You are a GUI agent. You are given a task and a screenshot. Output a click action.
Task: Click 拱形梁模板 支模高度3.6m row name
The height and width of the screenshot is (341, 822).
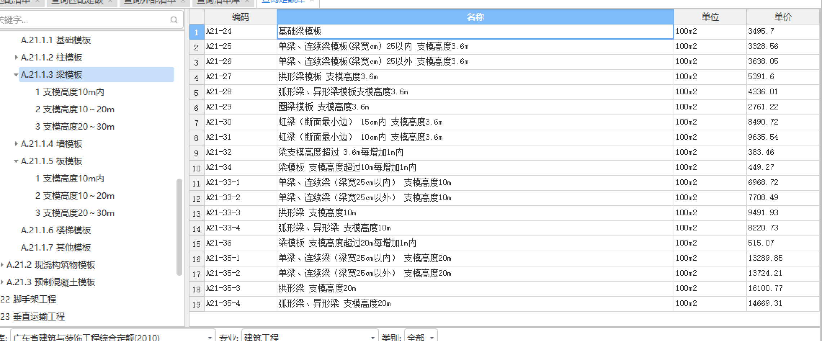pos(475,77)
